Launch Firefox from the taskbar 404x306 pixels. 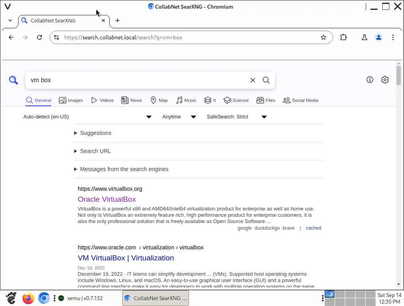(28, 298)
